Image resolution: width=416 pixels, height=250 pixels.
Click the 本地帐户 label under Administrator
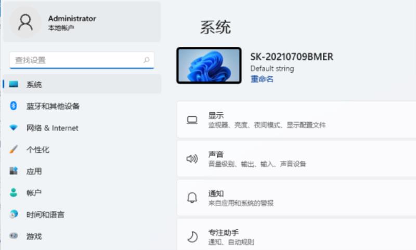(x=61, y=28)
